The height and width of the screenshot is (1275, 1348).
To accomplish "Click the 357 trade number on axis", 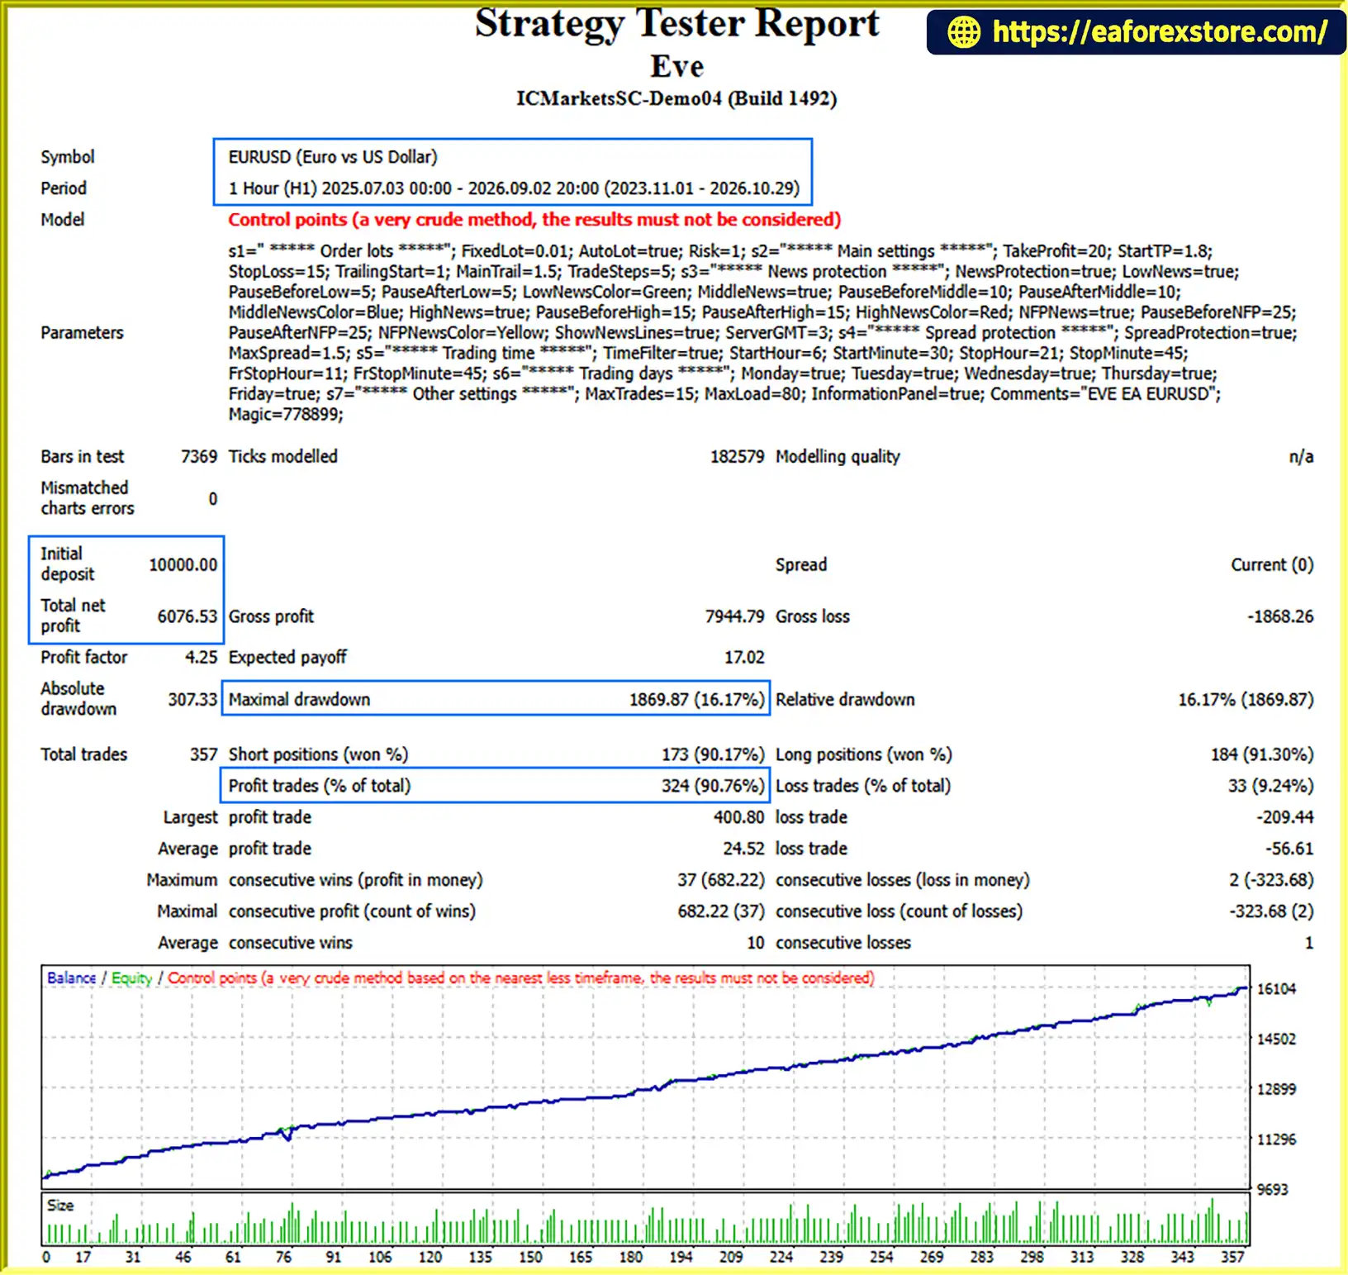I will tap(1232, 1257).
